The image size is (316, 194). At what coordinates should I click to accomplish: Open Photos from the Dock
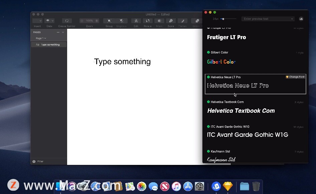[142, 186]
